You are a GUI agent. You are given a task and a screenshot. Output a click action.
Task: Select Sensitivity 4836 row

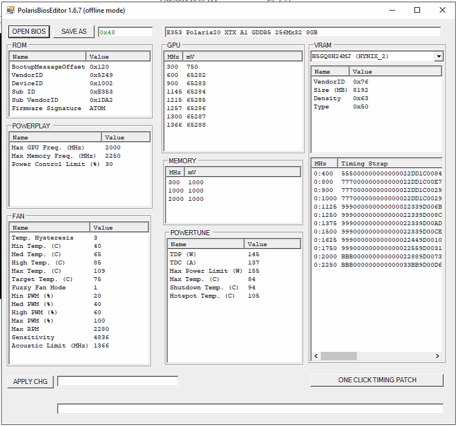pyautogui.click(x=60, y=337)
